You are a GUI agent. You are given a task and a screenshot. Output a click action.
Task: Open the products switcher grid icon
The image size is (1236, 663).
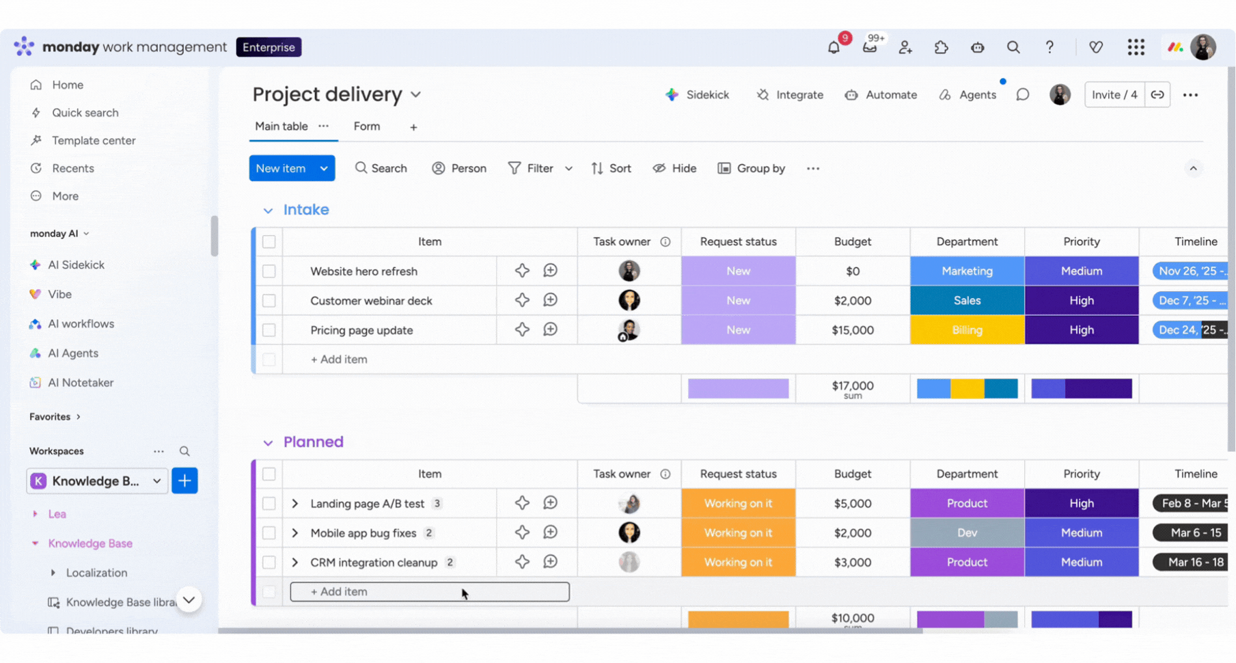click(1136, 47)
